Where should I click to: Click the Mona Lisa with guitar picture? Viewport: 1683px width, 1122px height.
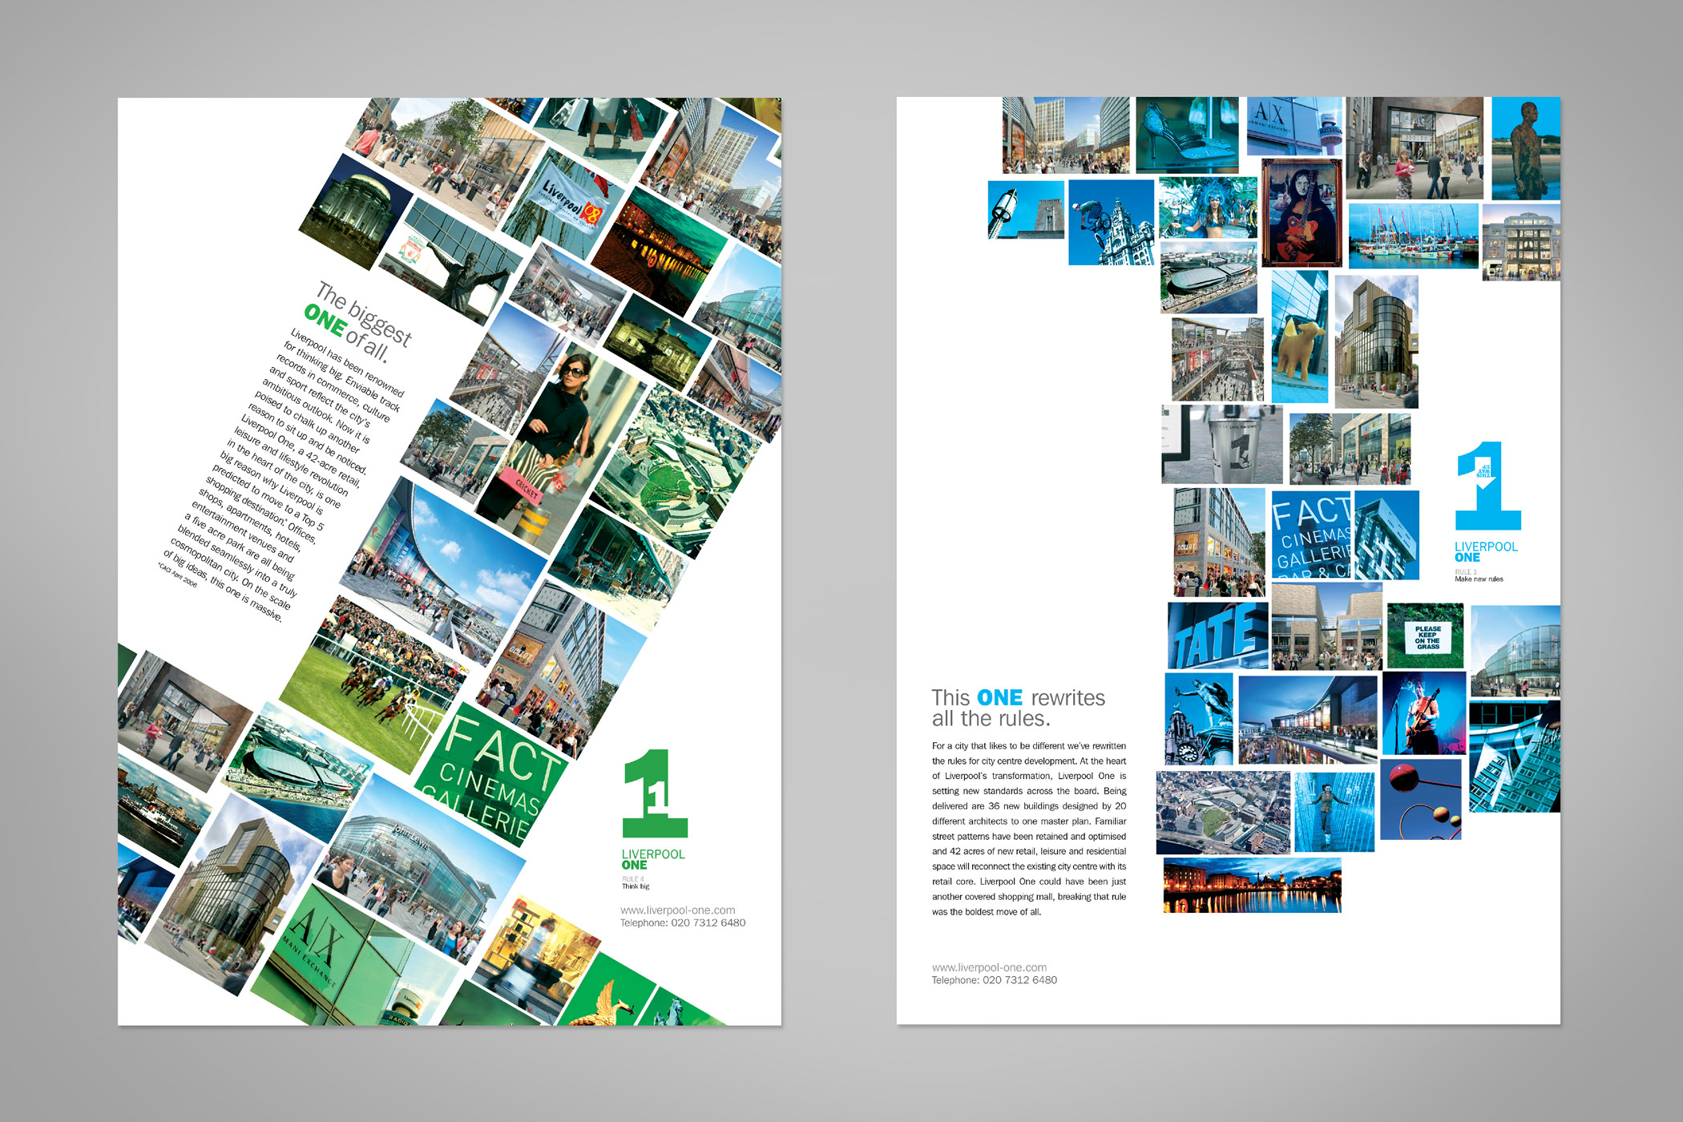point(1302,213)
